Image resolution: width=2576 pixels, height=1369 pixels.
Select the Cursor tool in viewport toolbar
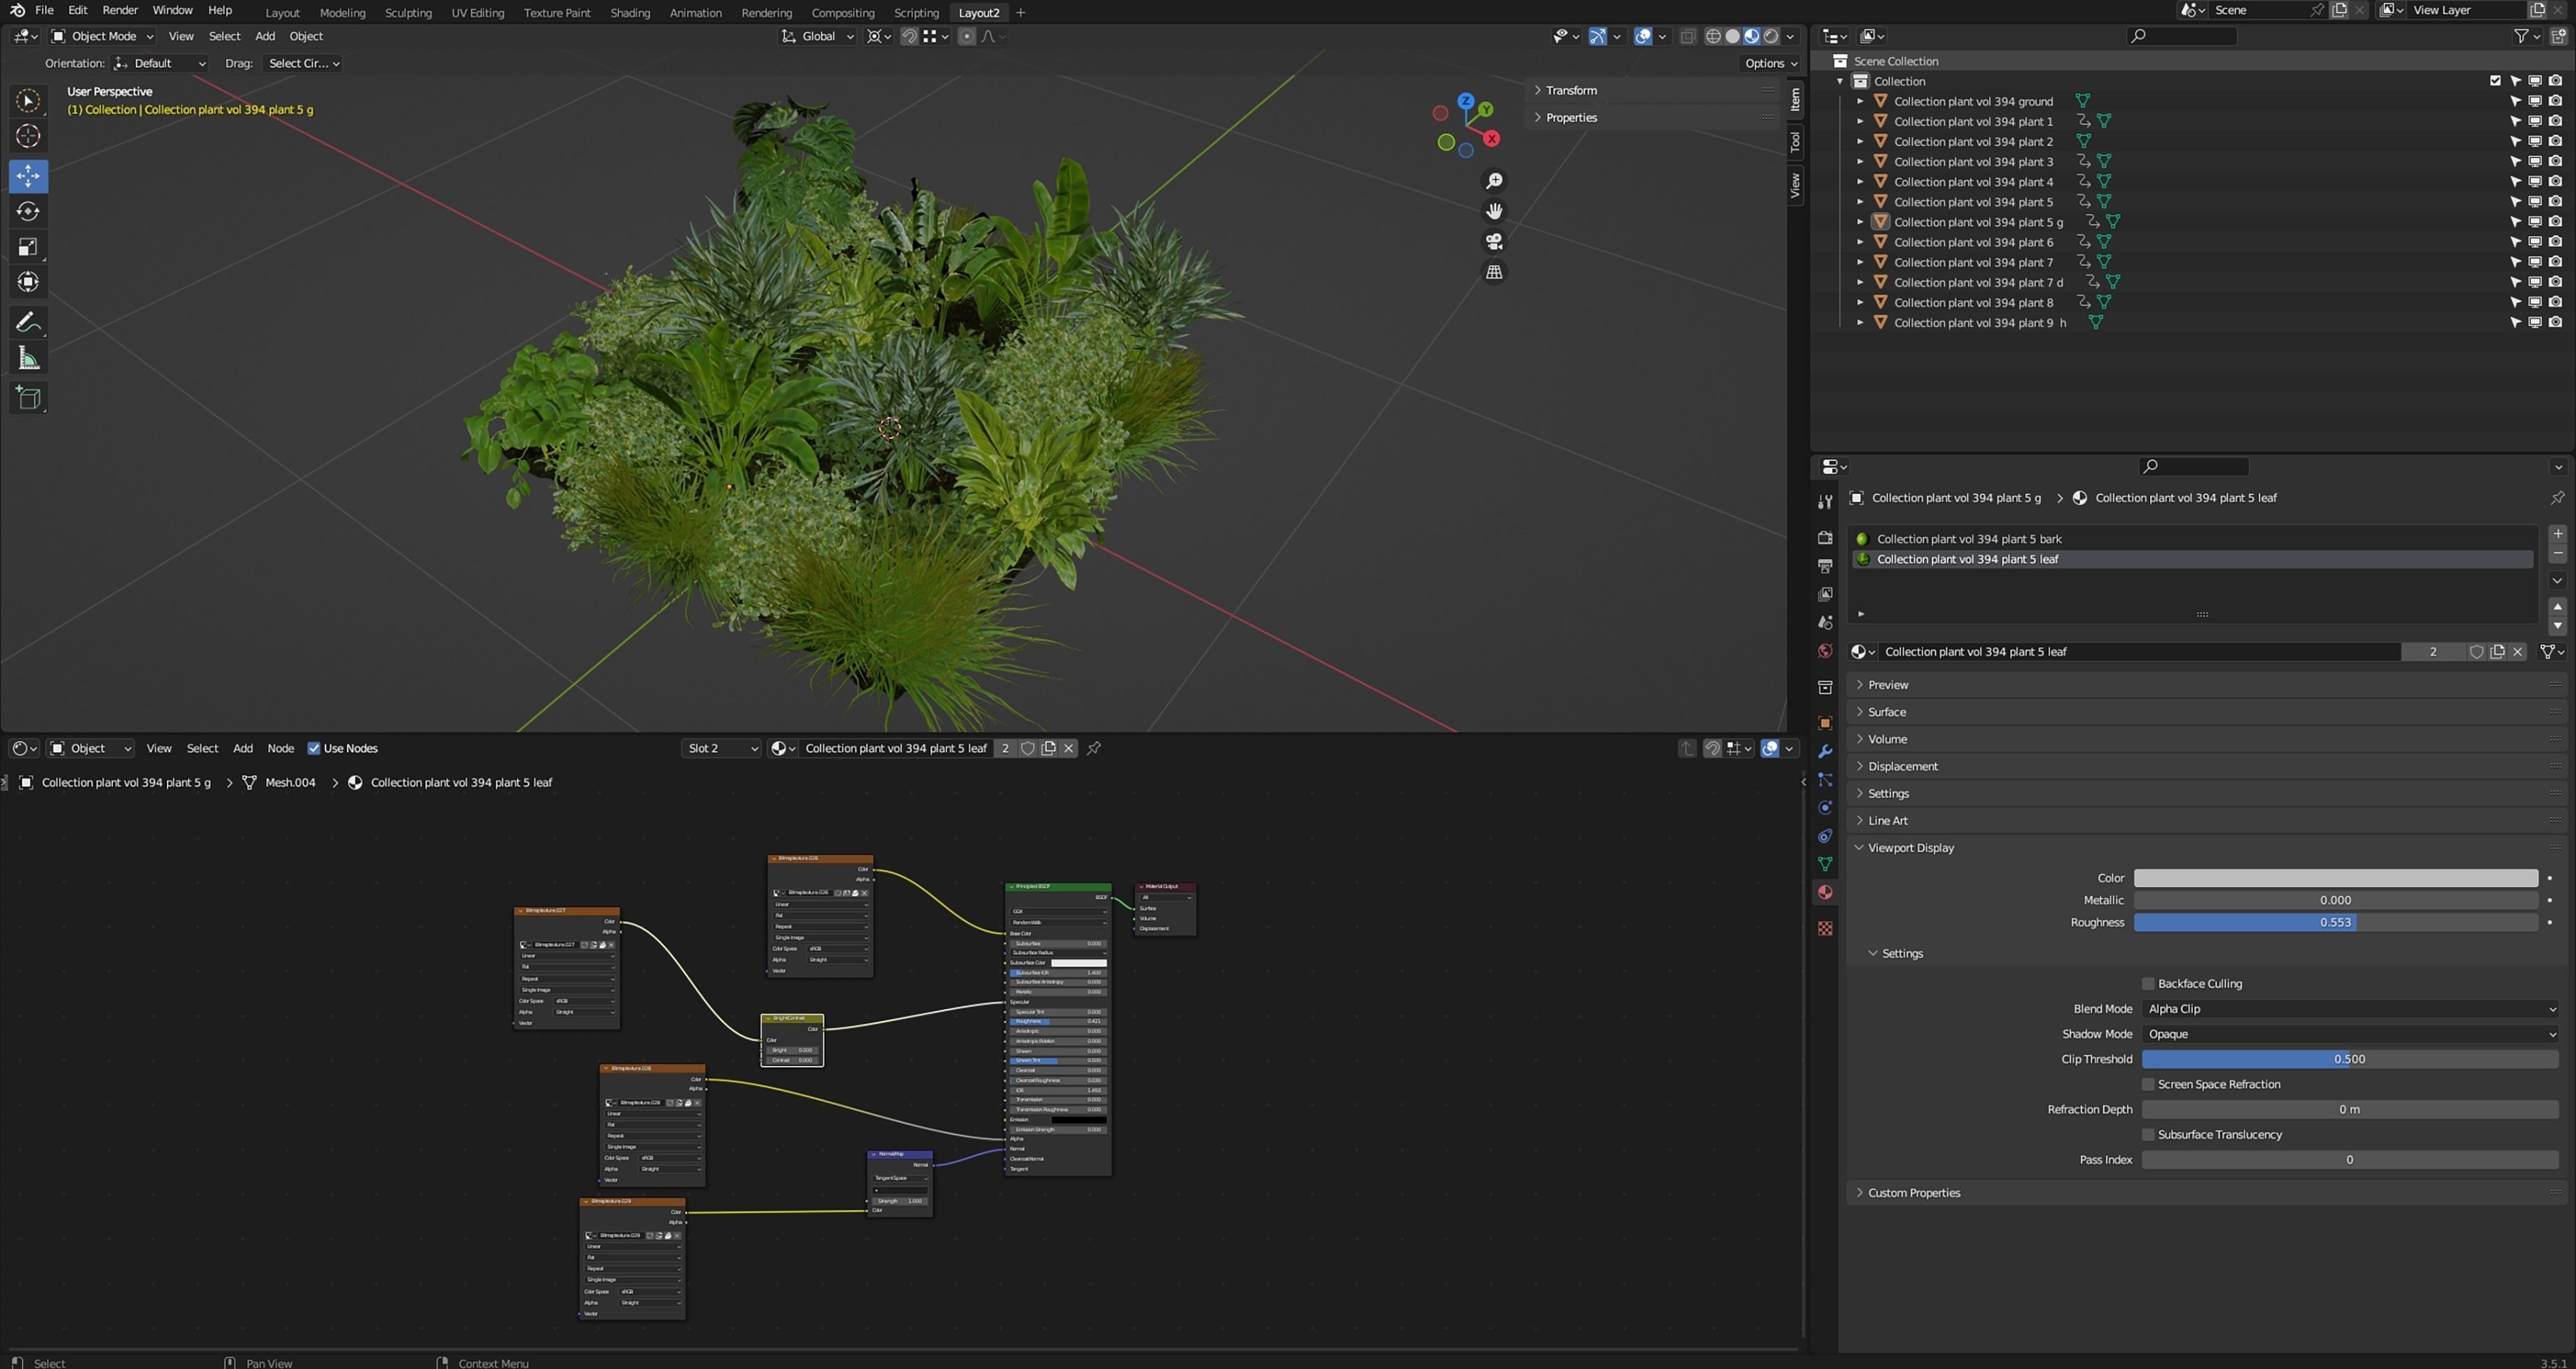28,136
